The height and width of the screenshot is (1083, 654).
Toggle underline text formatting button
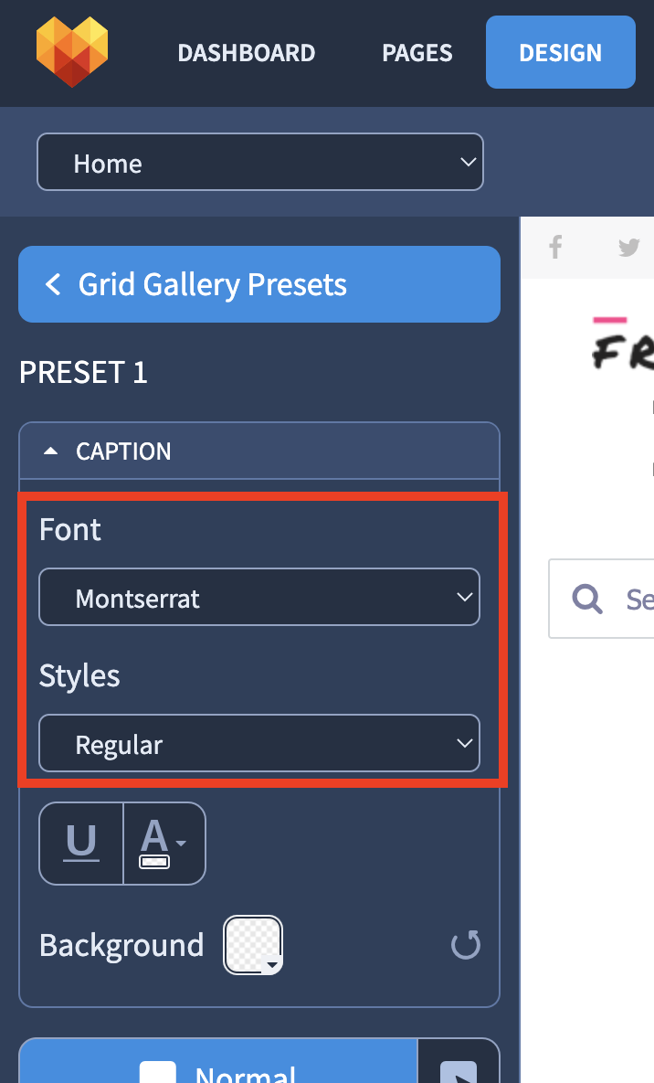coord(81,843)
